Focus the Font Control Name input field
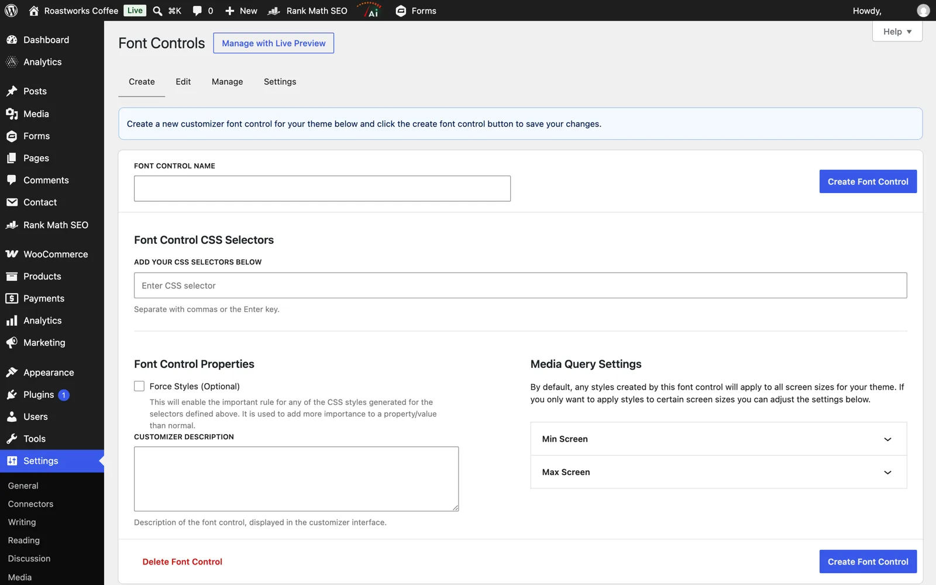 click(x=322, y=188)
